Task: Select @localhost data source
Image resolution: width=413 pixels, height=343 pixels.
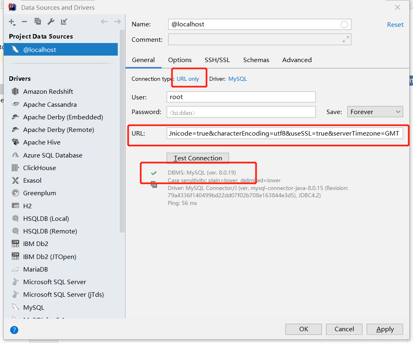Action: (61, 50)
